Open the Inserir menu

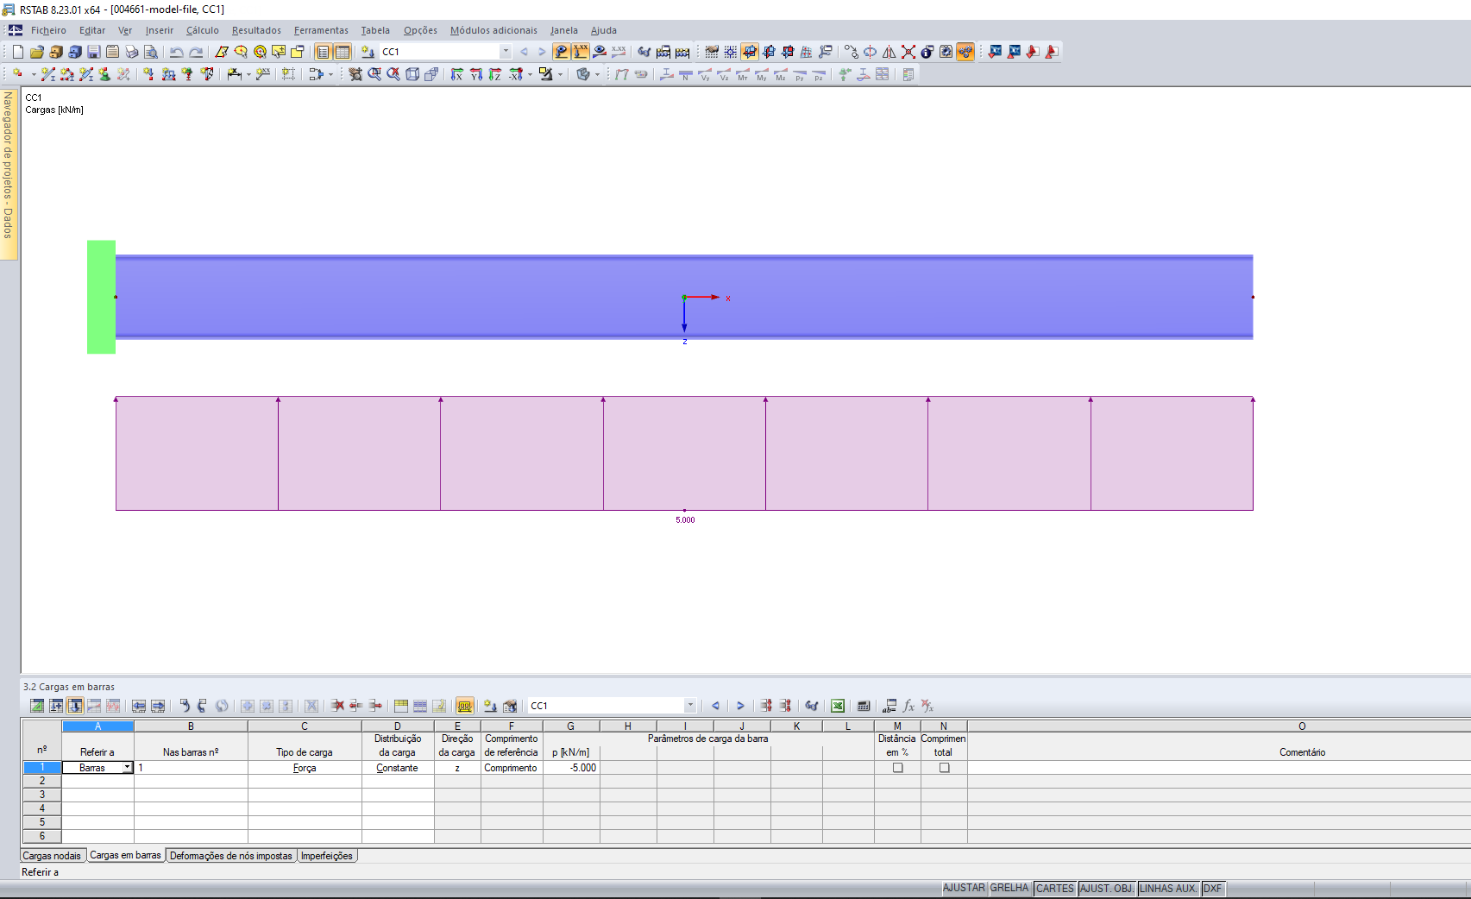tap(160, 30)
